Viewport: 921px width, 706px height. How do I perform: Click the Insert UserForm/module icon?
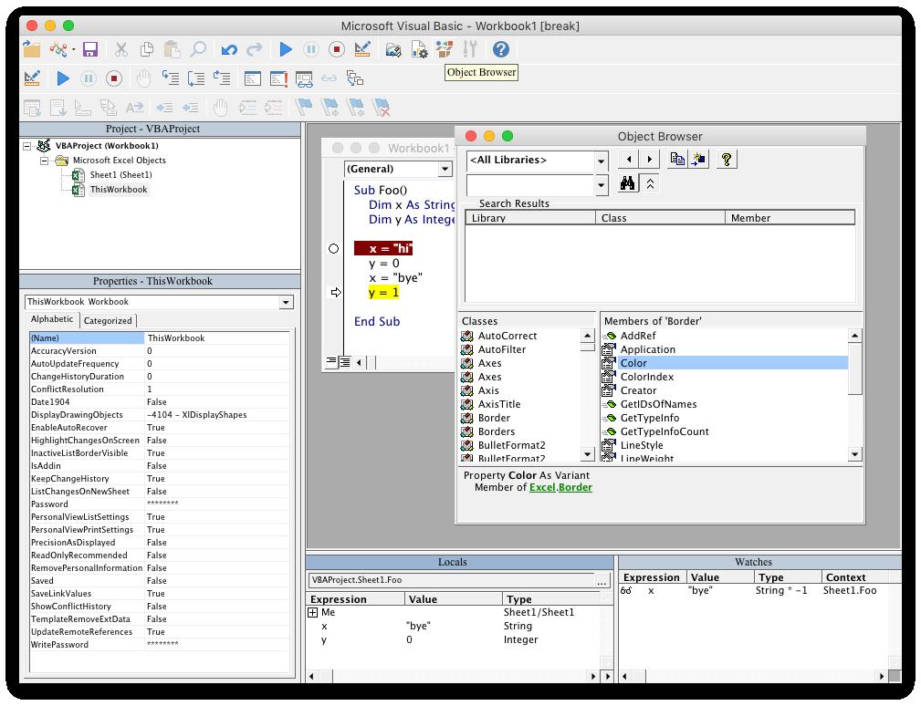[58, 49]
